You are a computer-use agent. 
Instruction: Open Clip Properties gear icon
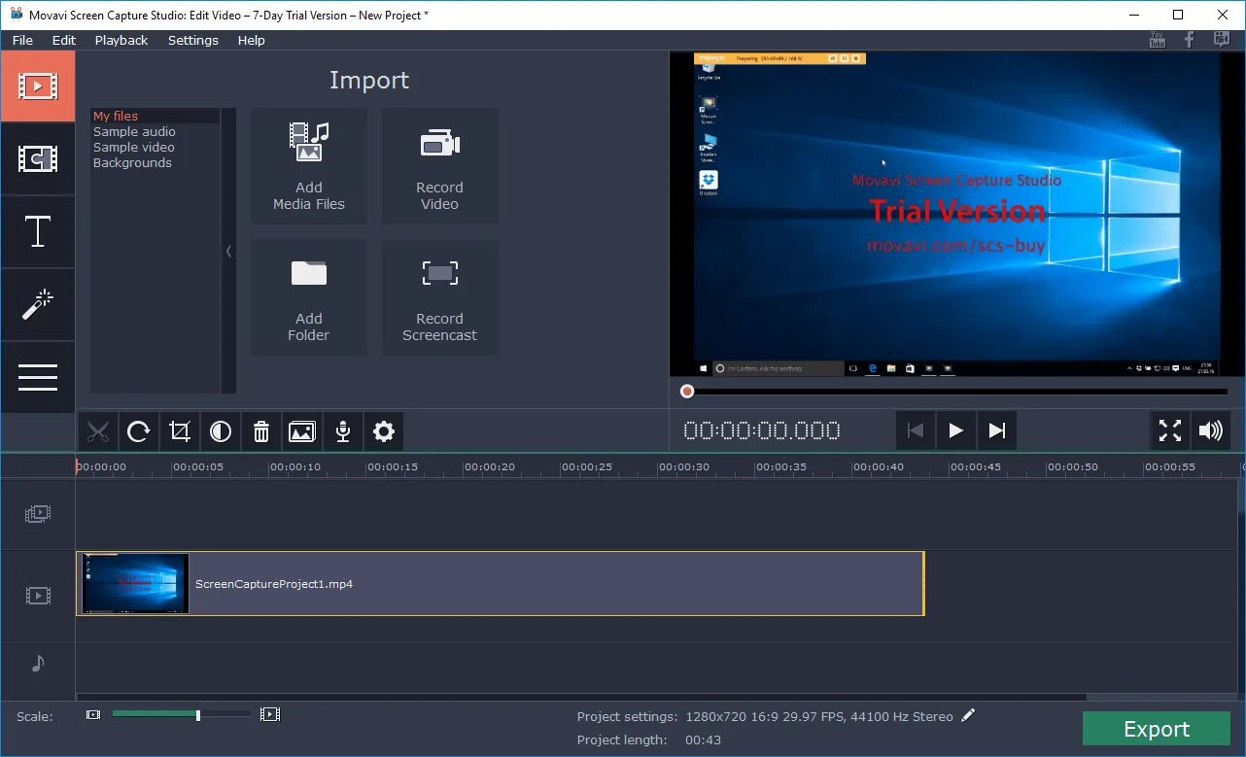pyautogui.click(x=384, y=431)
